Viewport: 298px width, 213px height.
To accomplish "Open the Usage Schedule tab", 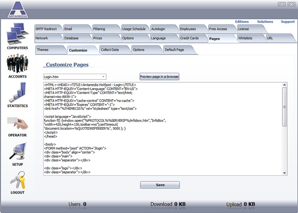I will pos(134,29).
